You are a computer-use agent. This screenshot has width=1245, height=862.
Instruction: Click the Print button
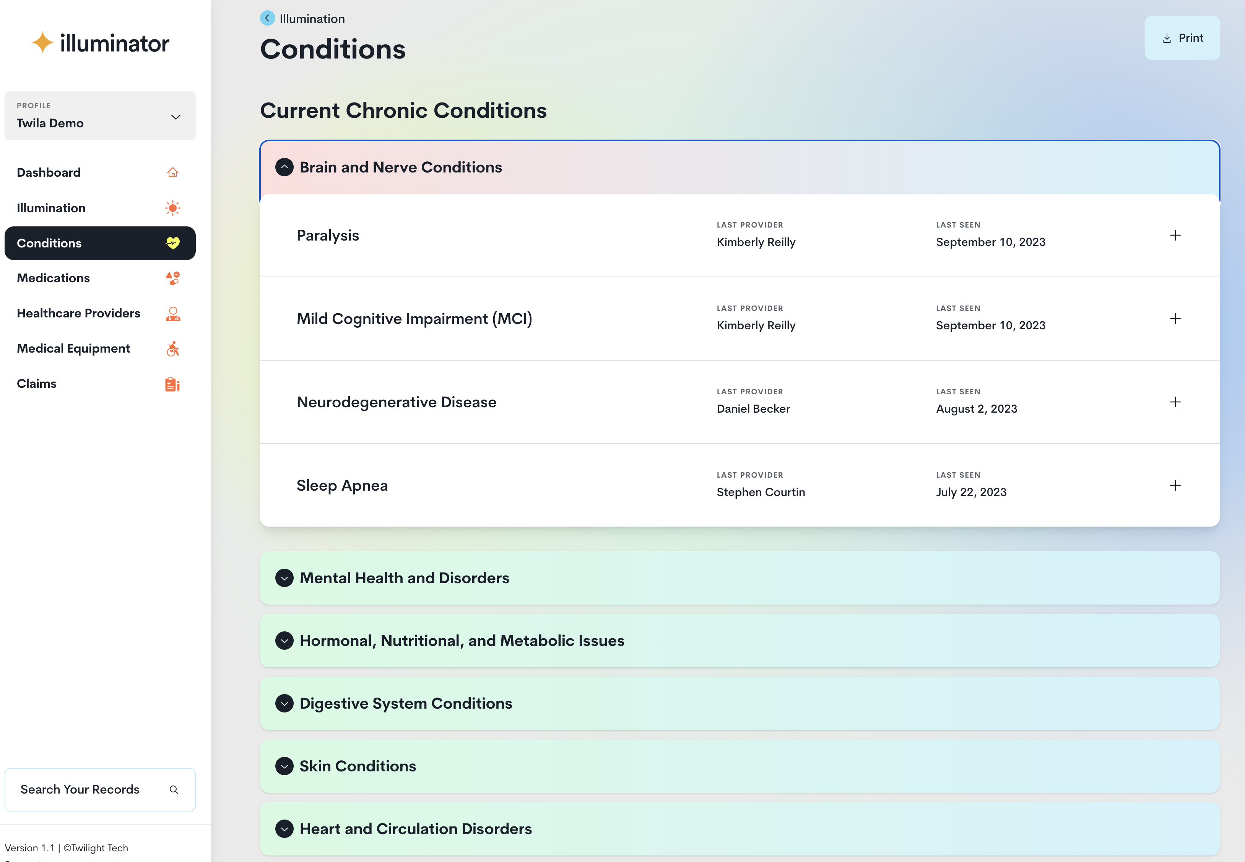coord(1182,38)
